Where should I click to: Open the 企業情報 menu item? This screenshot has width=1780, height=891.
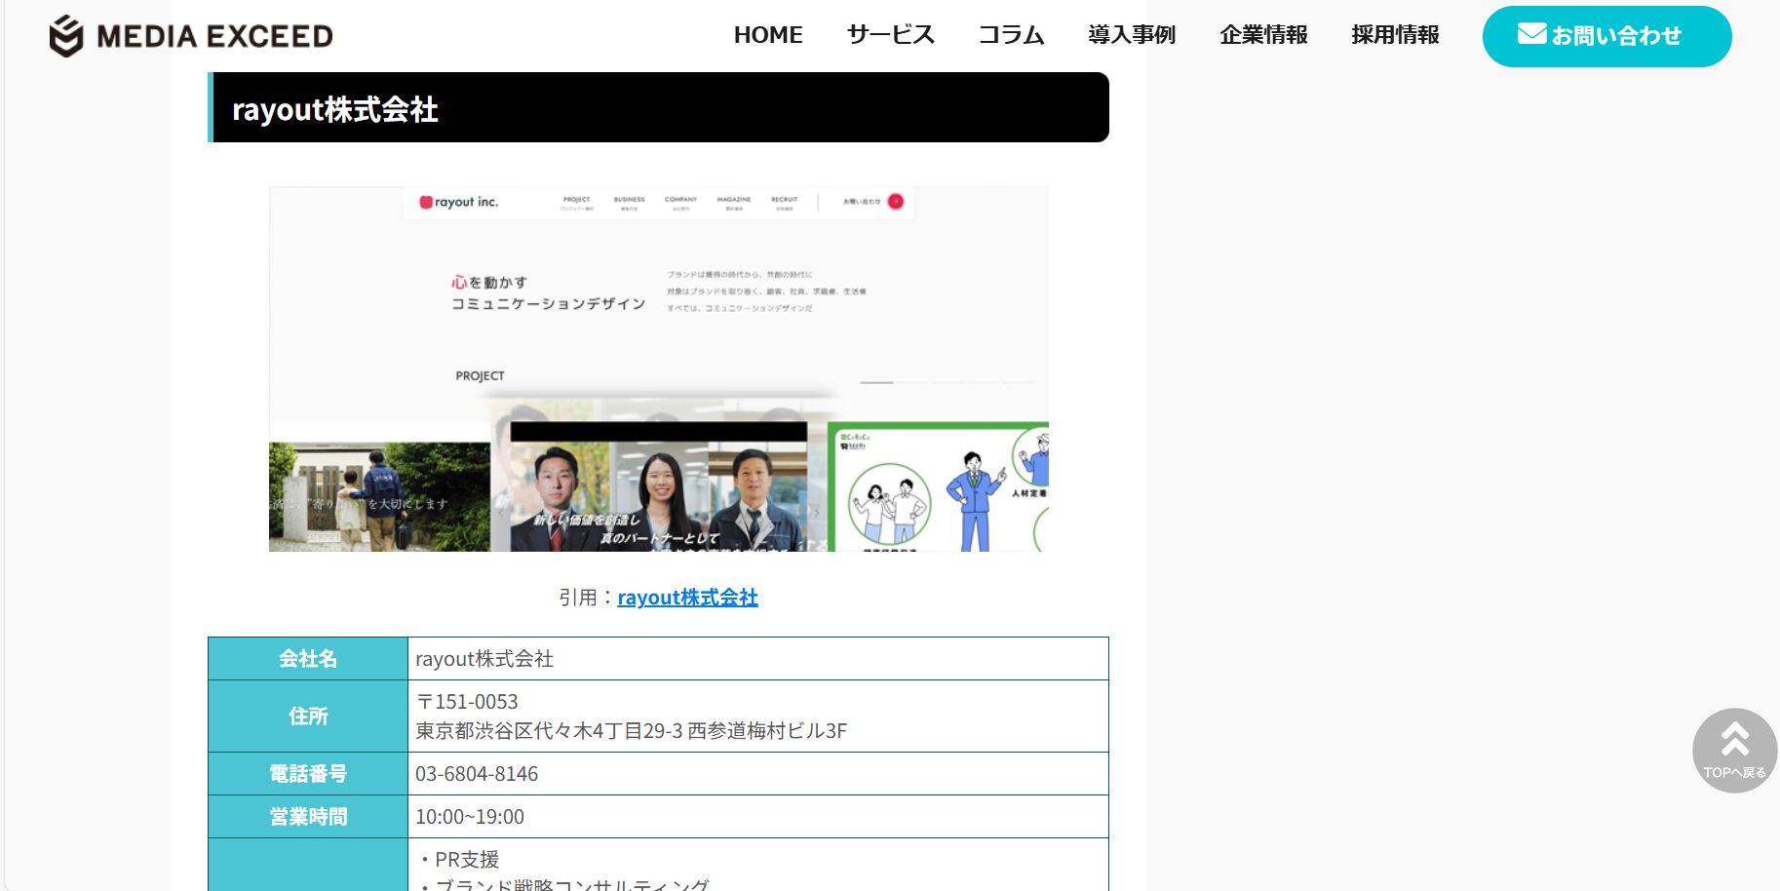click(x=1263, y=35)
